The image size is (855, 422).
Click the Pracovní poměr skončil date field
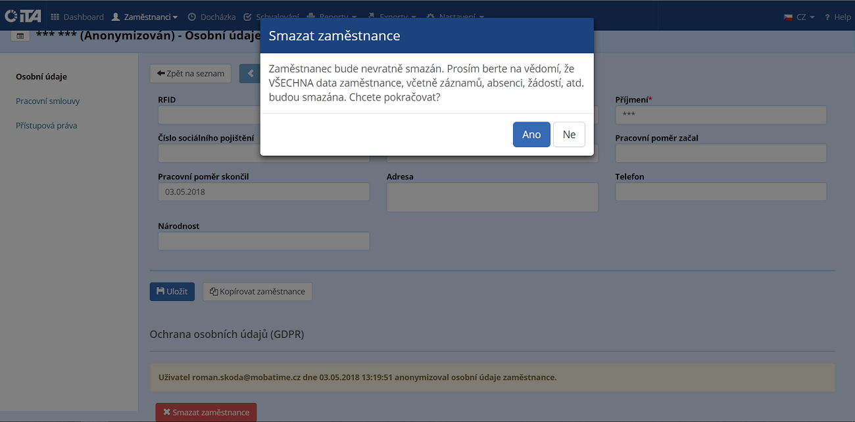click(x=263, y=192)
